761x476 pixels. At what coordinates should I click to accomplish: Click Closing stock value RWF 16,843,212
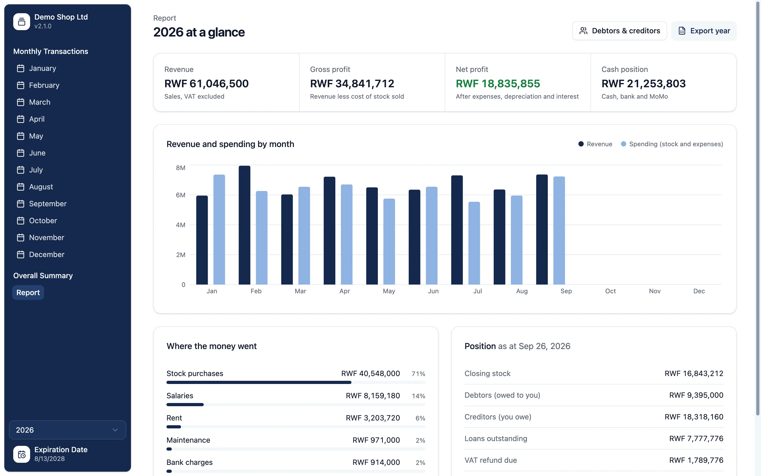694,373
